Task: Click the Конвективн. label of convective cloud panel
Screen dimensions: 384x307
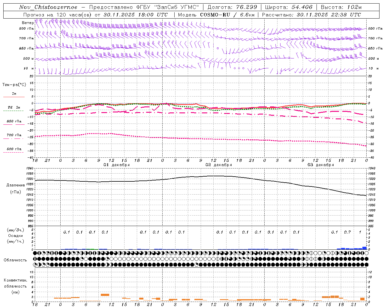Action: pos(16,280)
